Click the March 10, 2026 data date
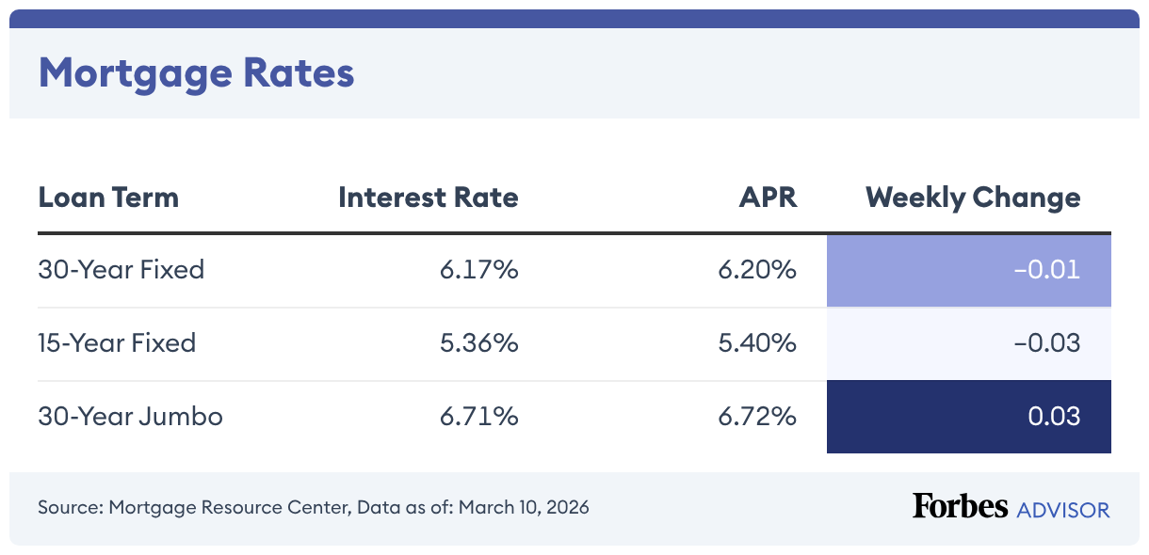This screenshot has height=555, width=1149. coord(533,508)
